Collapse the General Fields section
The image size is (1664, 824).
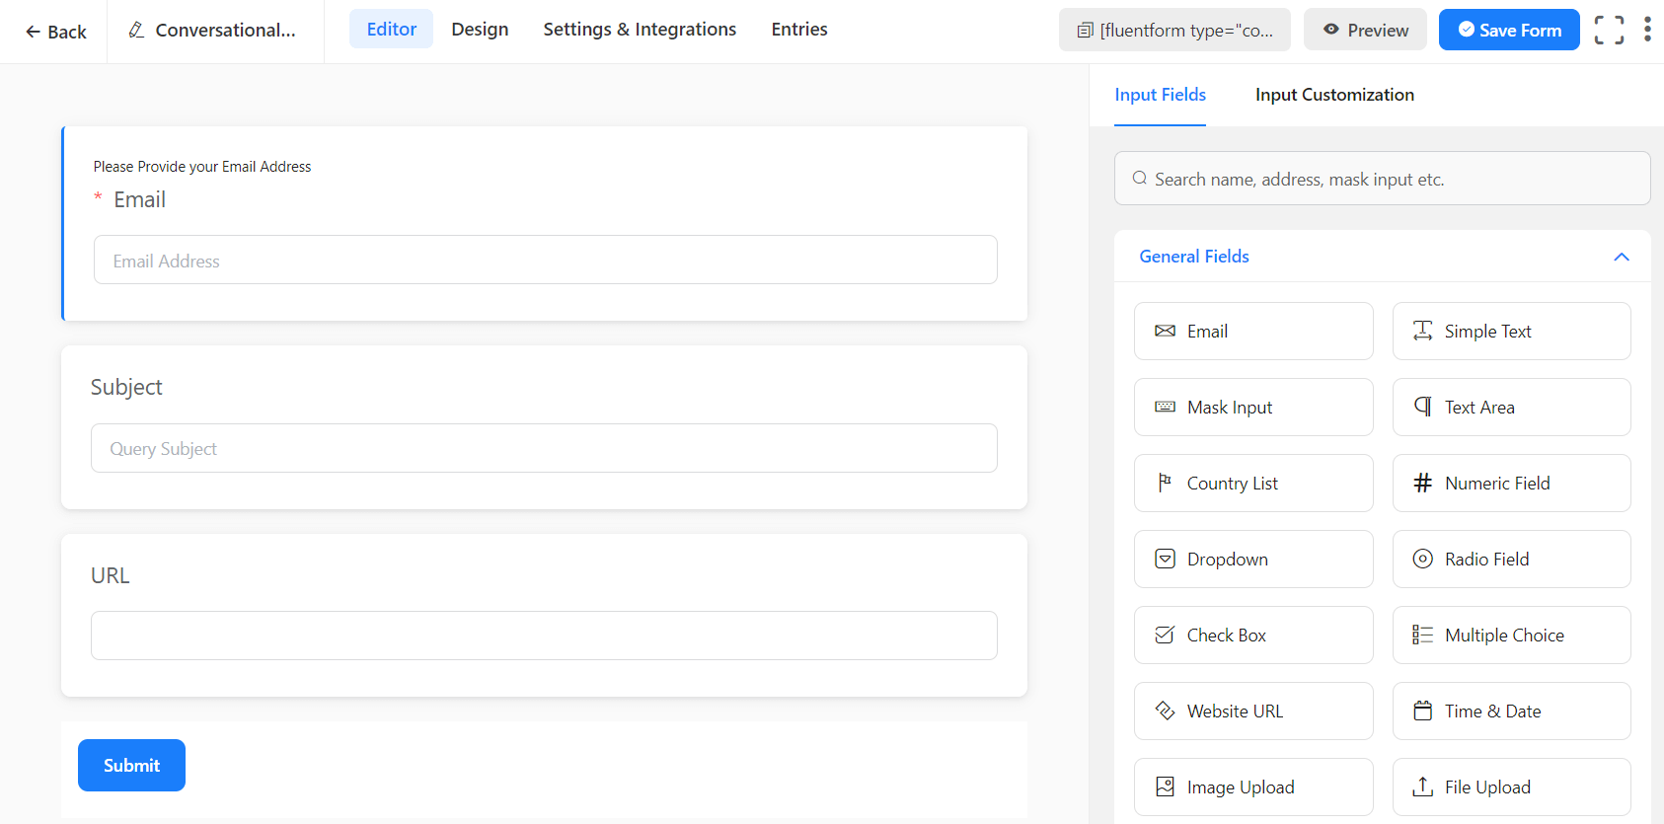(x=1621, y=257)
